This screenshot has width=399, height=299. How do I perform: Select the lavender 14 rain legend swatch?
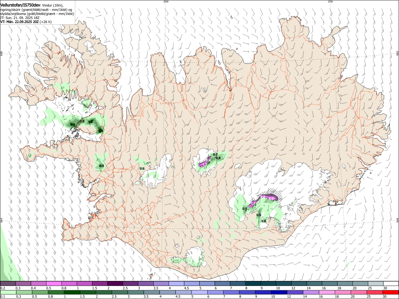tap(311, 292)
